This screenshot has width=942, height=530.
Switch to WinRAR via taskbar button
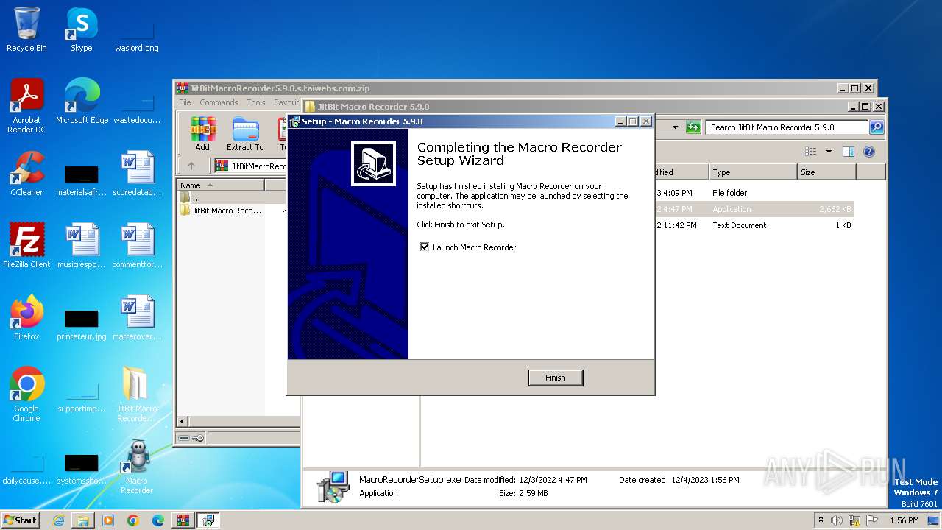click(183, 520)
